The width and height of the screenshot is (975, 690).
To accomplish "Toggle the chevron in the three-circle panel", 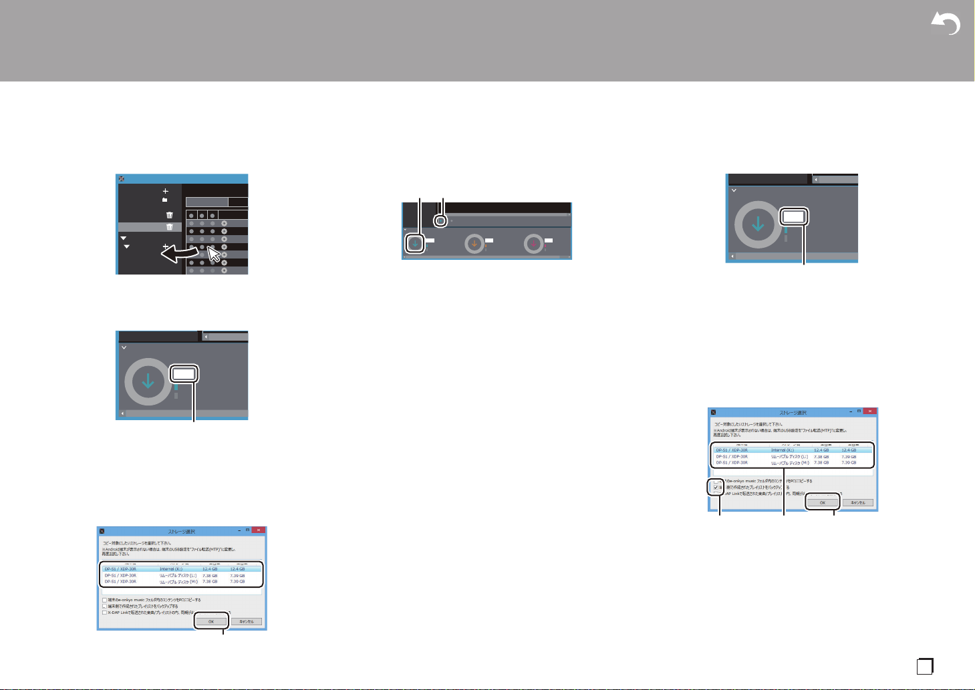I will [405, 230].
